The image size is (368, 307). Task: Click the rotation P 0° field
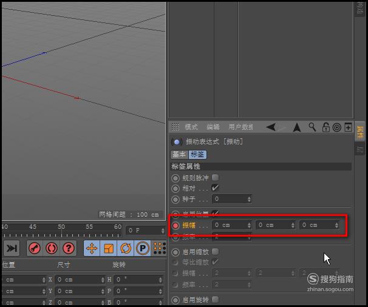click(x=138, y=291)
